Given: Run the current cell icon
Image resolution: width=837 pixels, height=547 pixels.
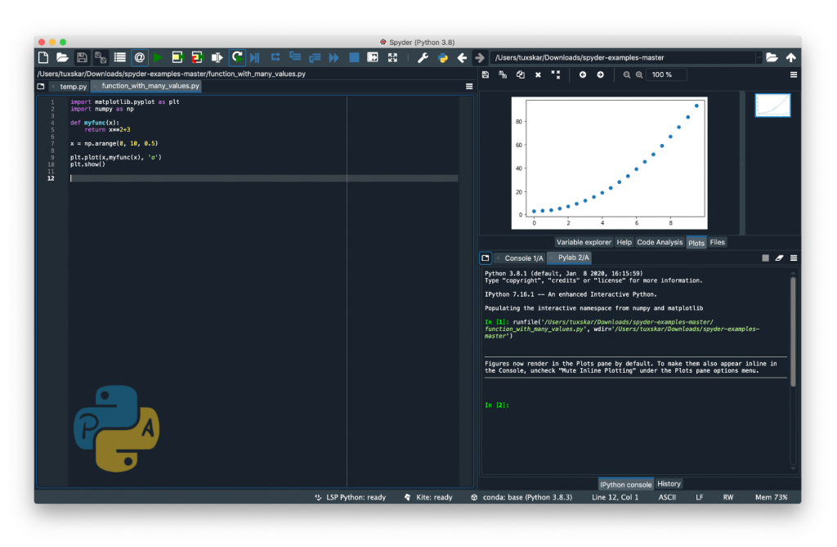Looking at the screenshot, I should pyautogui.click(x=177, y=57).
